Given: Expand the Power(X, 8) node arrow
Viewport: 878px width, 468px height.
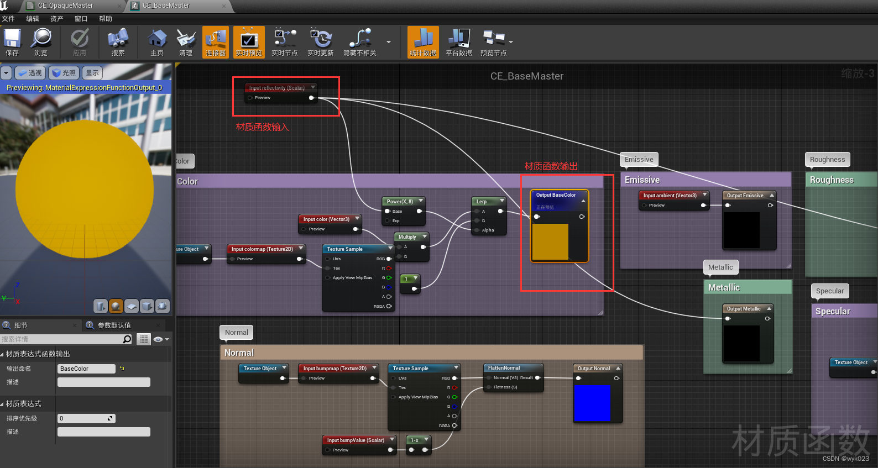Looking at the screenshot, I should click(421, 201).
